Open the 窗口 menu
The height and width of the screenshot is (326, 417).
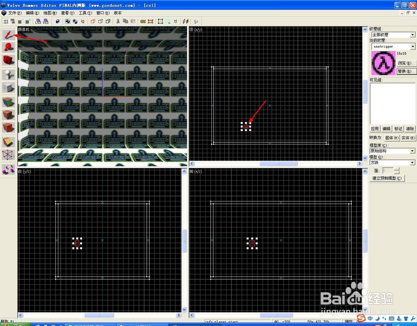pyautogui.click(x=103, y=13)
